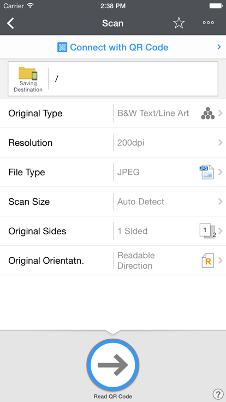This screenshot has width=226, height=402.
Task: Tap the QR code icon beside Connect
Action: (x=62, y=47)
